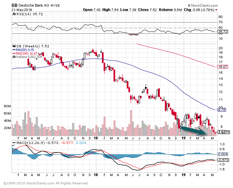
Task: Click the DB ticker symbol in header
Action: 15,6
